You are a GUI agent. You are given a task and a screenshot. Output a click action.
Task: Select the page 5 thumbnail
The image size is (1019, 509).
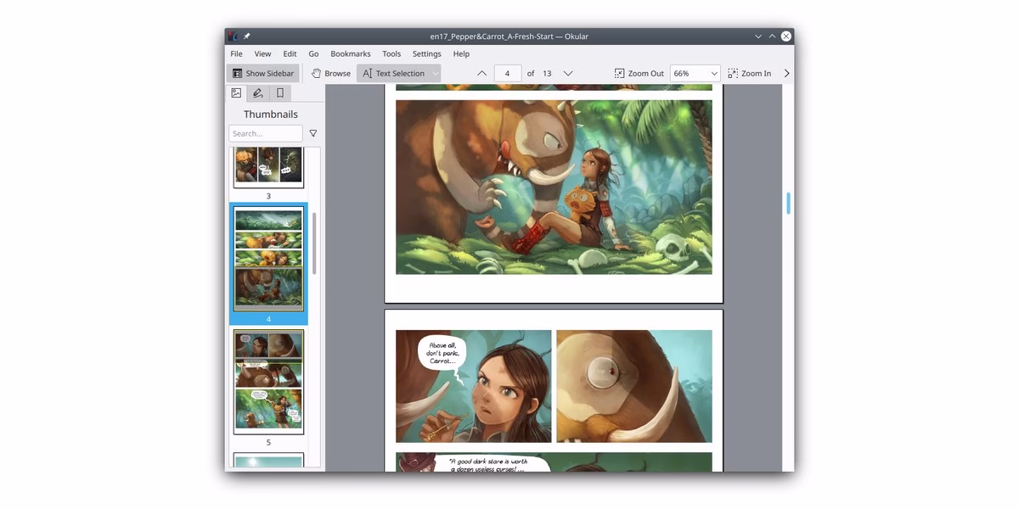click(x=268, y=382)
